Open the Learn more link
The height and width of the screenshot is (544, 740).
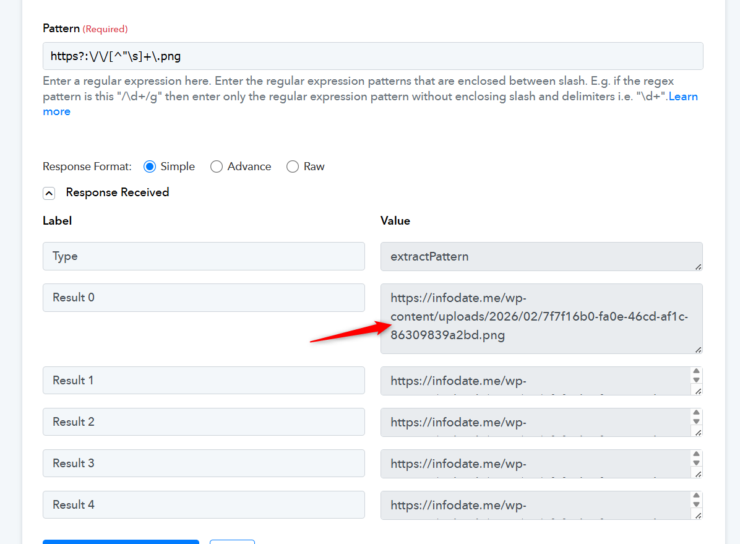[682, 97]
